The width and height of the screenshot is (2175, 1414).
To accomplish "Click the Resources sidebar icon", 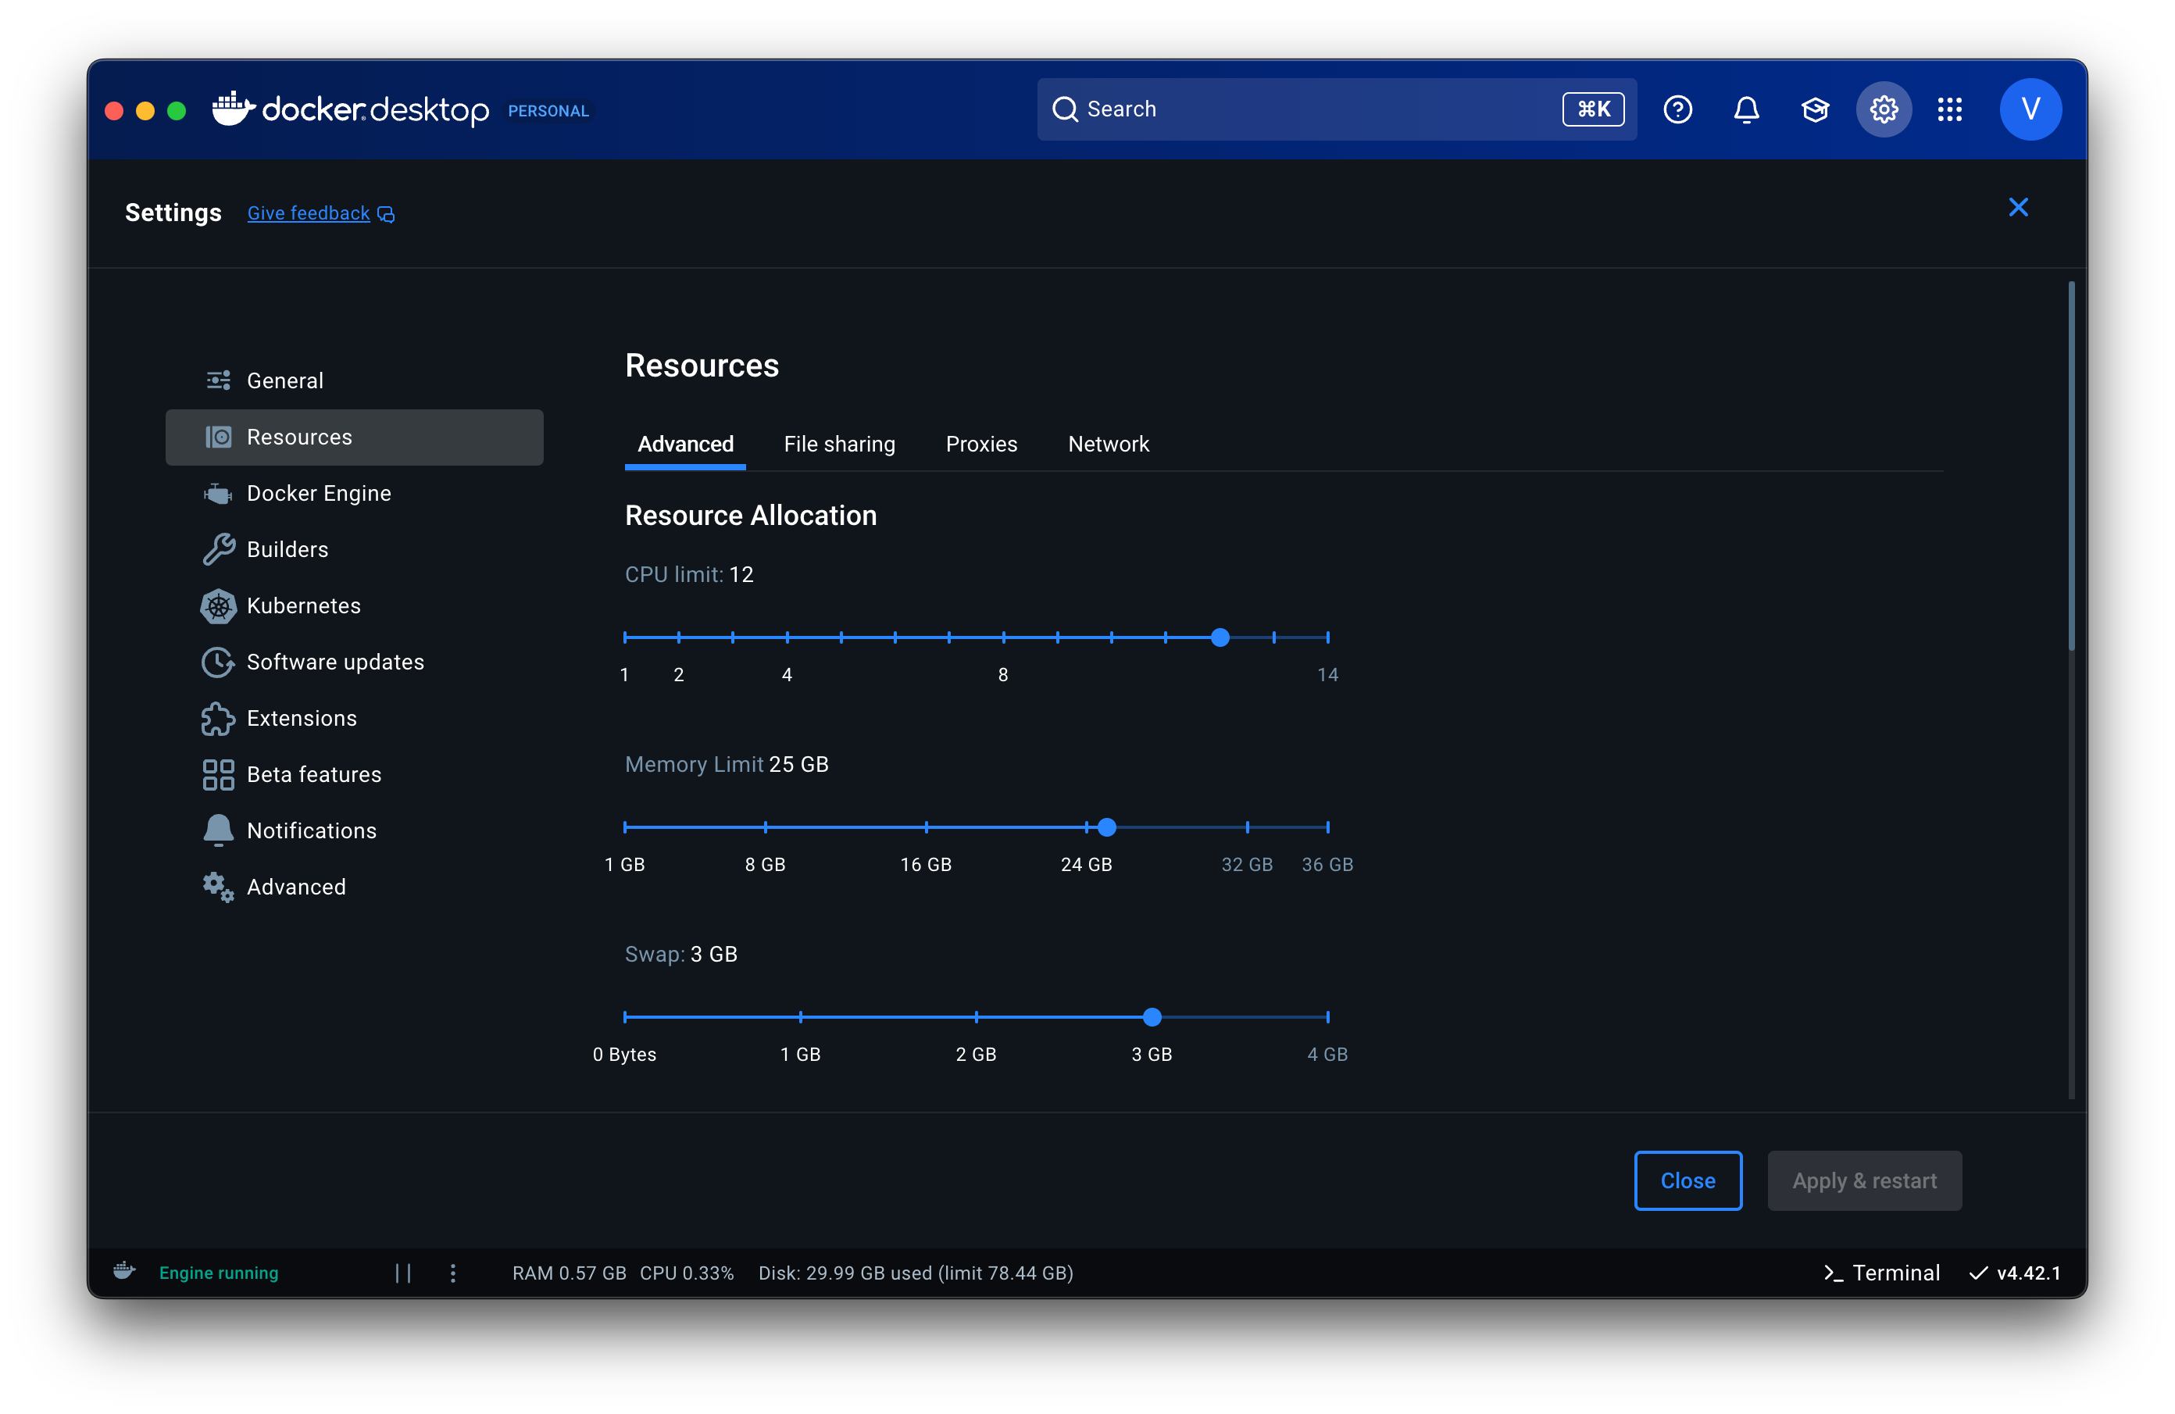I will tap(219, 437).
